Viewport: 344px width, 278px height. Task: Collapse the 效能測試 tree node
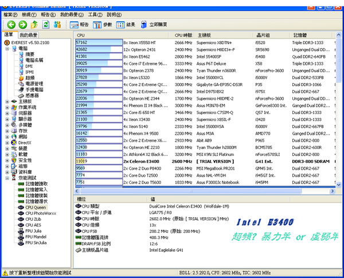tap(7, 178)
